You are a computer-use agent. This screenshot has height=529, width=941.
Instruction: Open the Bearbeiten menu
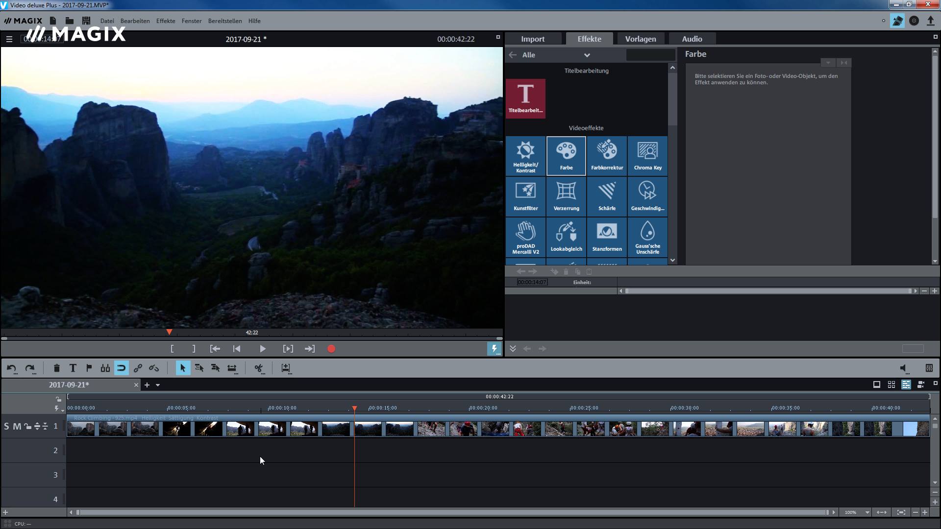(x=135, y=21)
